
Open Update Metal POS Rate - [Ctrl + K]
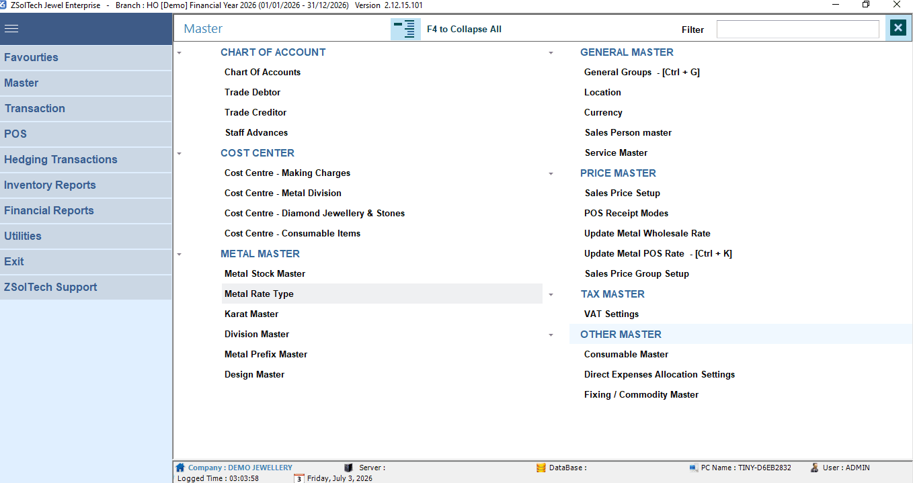point(658,253)
